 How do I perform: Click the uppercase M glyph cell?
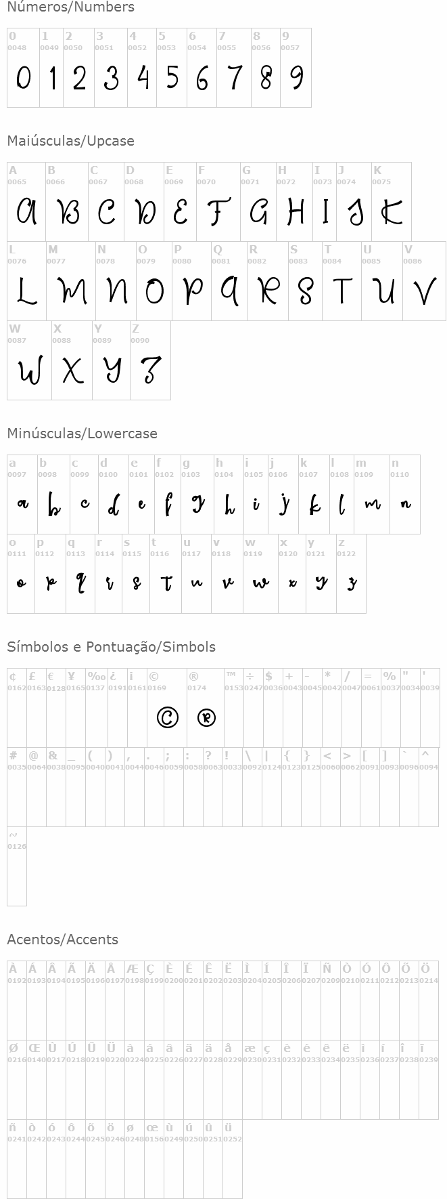tap(71, 281)
